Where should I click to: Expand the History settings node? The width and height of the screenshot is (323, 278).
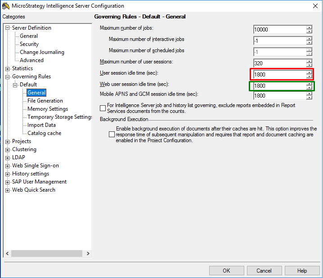click(7, 174)
